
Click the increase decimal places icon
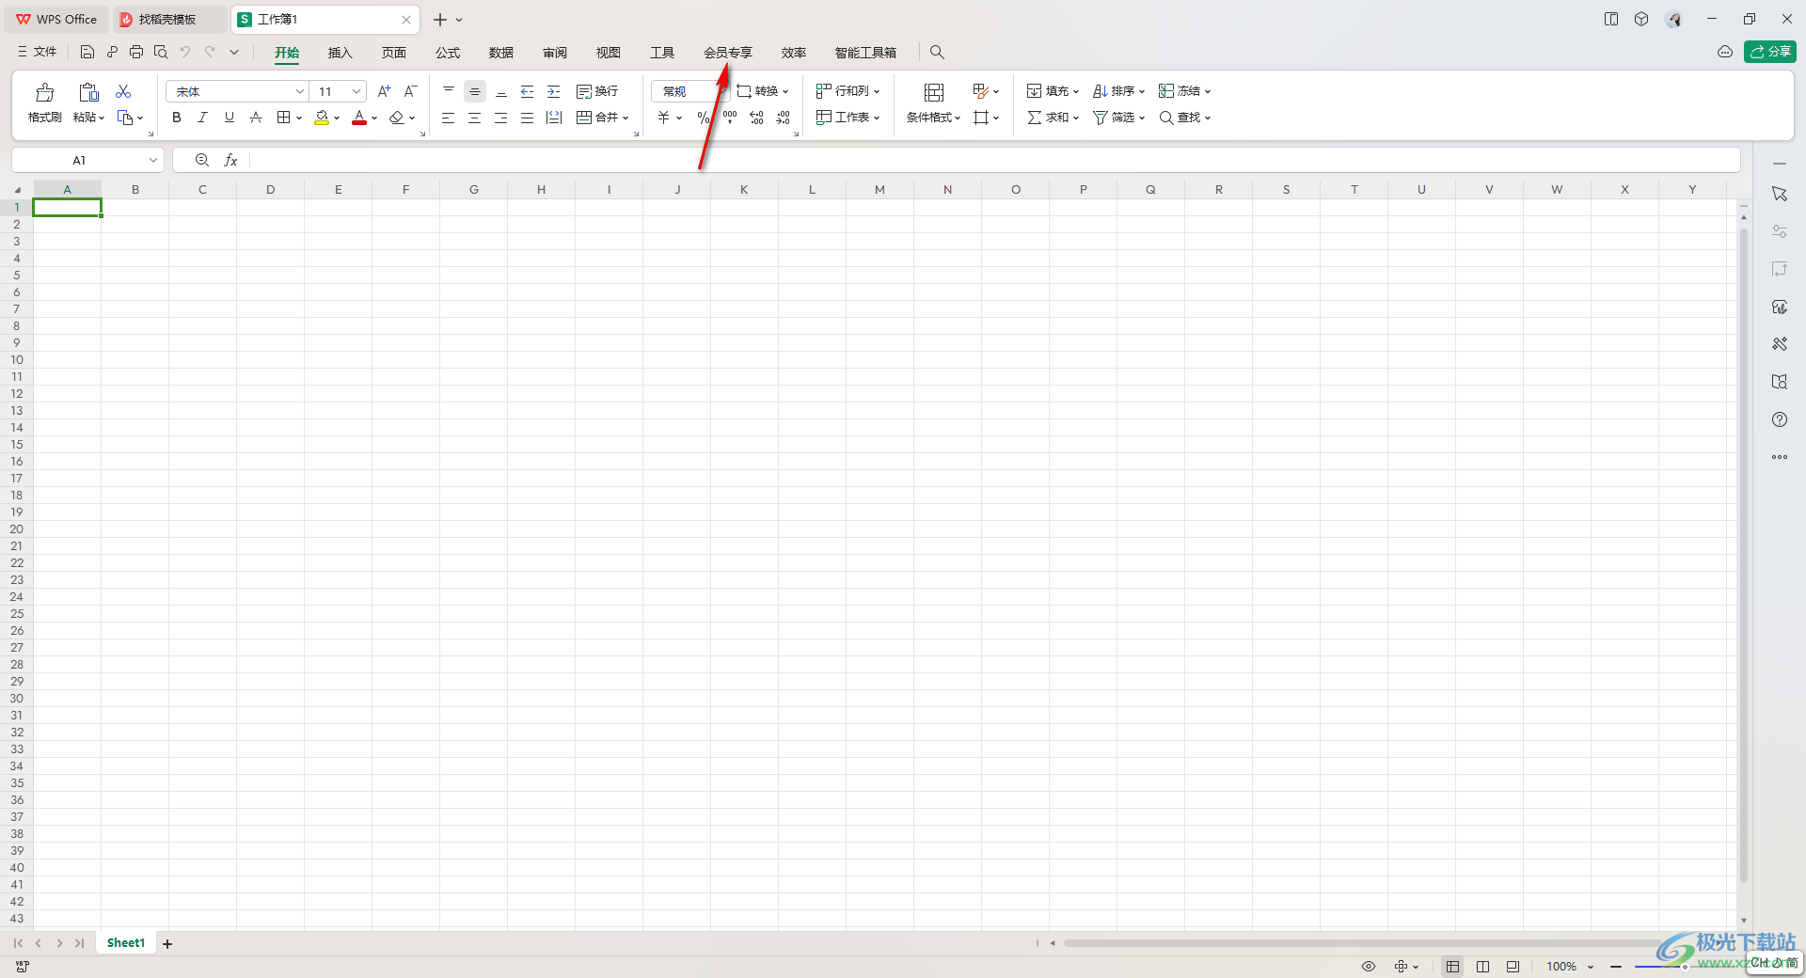pos(756,118)
